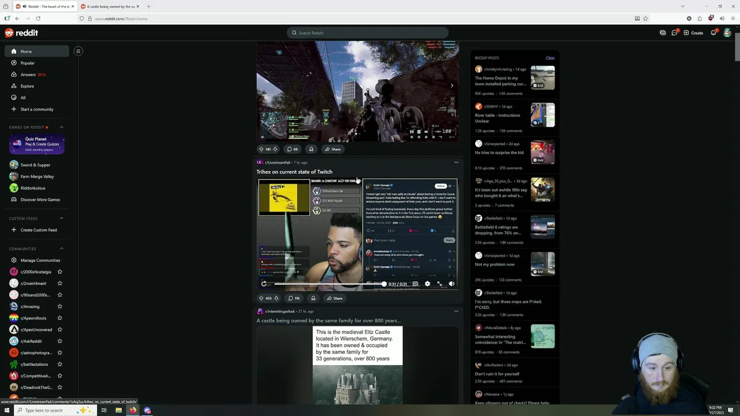Collapse the Games on Reddit section

(62, 127)
